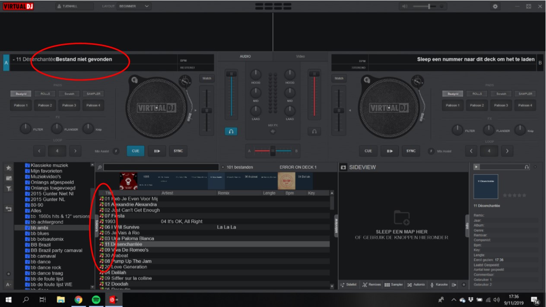Open Spotify from the taskbar
Viewport: 546px width, 307px height.
[x=96, y=299]
